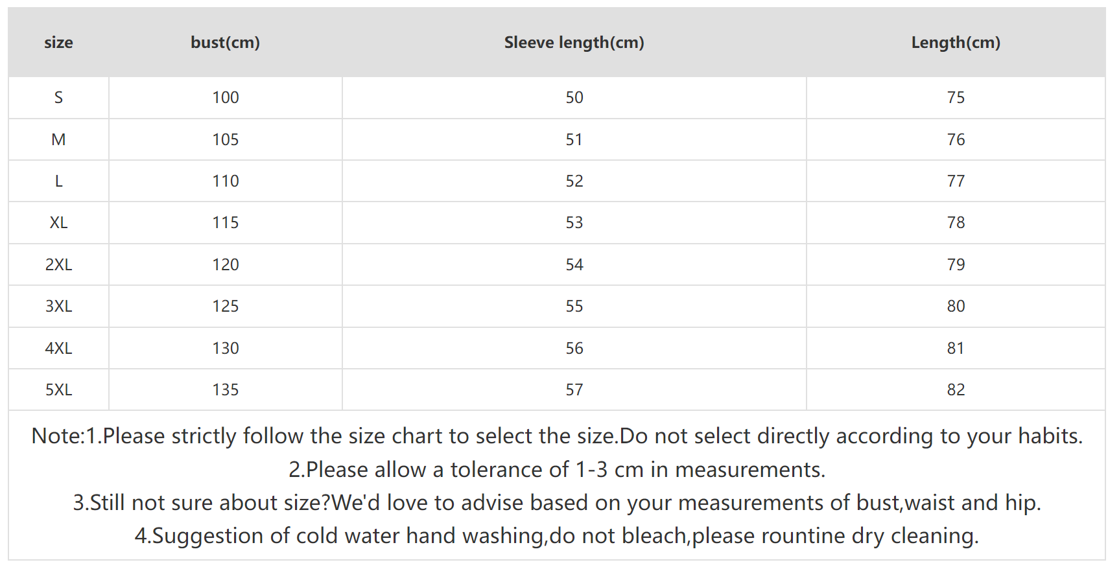
Task: Select the S size cell
Action: tap(58, 98)
